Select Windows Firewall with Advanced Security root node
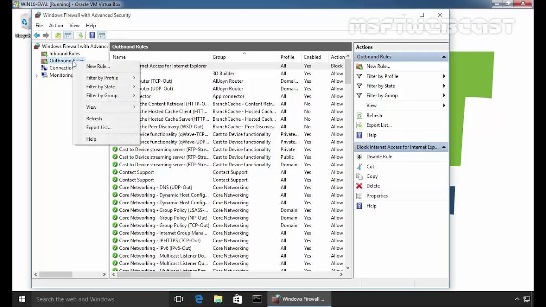 74,46
